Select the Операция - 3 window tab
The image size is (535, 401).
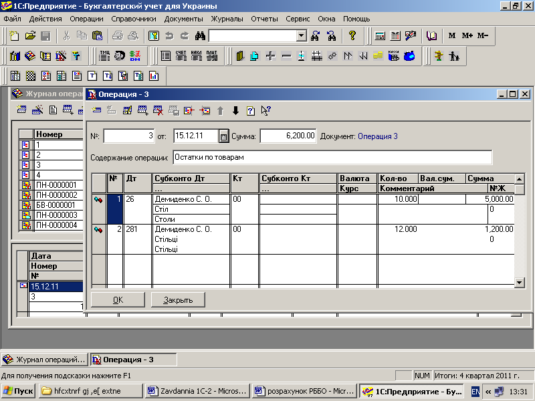(134, 360)
